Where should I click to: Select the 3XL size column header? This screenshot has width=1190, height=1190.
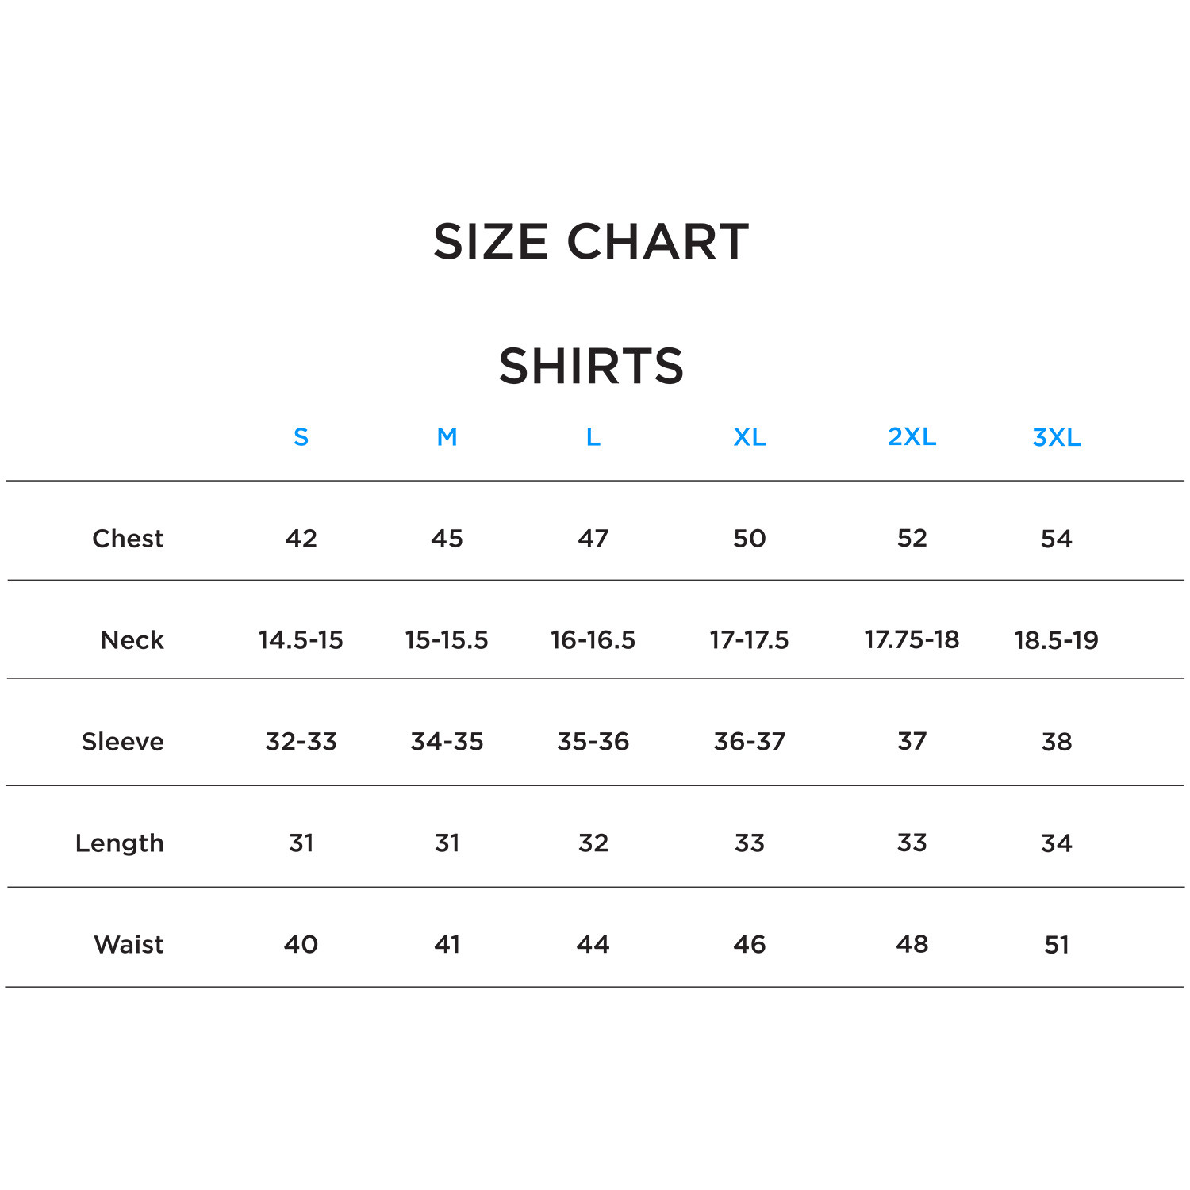click(x=1056, y=437)
